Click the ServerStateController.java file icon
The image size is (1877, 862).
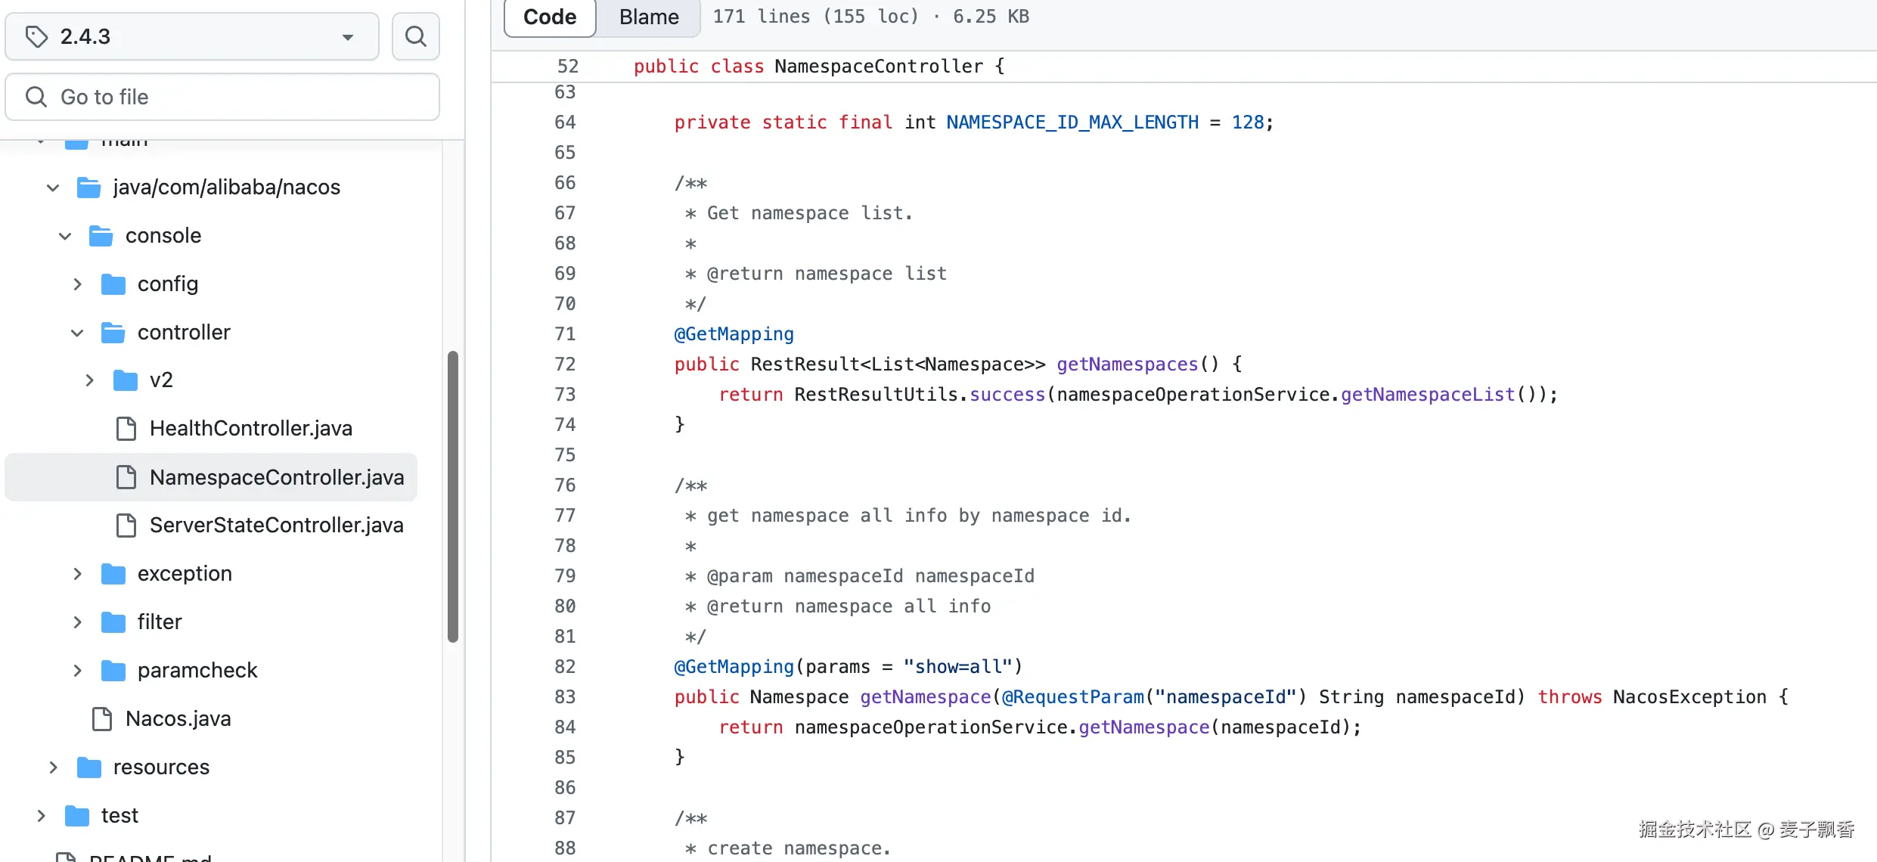(126, 526)
